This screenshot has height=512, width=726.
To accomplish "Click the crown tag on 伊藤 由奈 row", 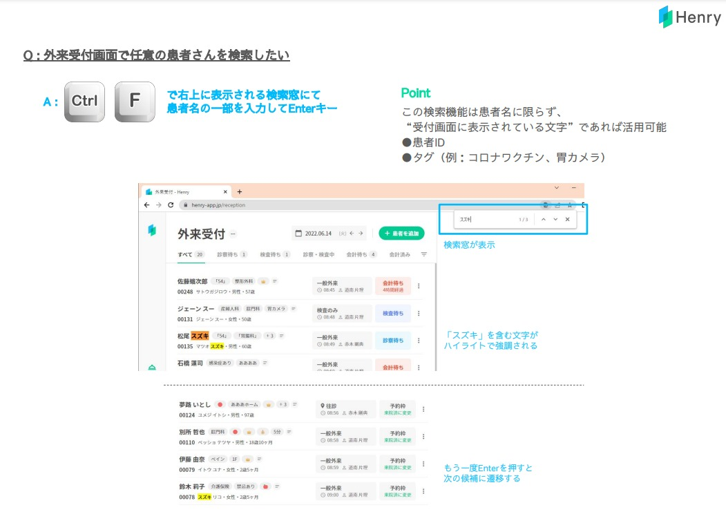I will click(248, 459).
